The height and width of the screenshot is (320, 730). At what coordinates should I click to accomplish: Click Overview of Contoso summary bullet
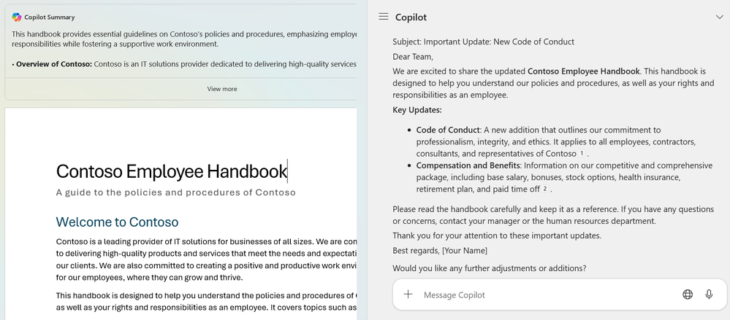[x=54, y=64]
